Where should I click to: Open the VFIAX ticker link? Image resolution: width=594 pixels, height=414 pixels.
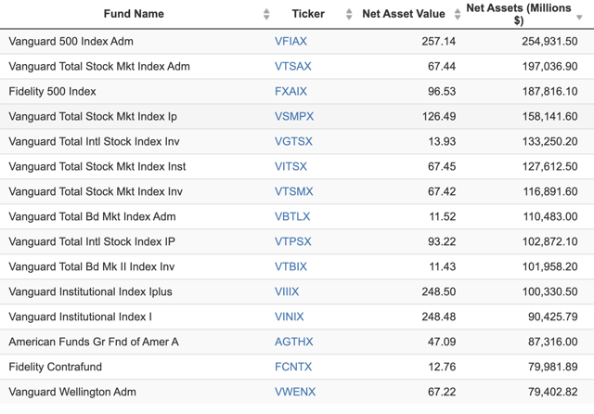(x=291, y=42)
